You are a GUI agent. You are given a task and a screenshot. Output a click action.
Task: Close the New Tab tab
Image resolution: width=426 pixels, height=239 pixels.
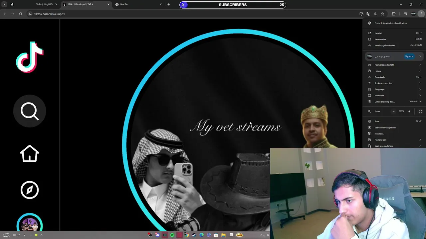click(x=161, y=5)
